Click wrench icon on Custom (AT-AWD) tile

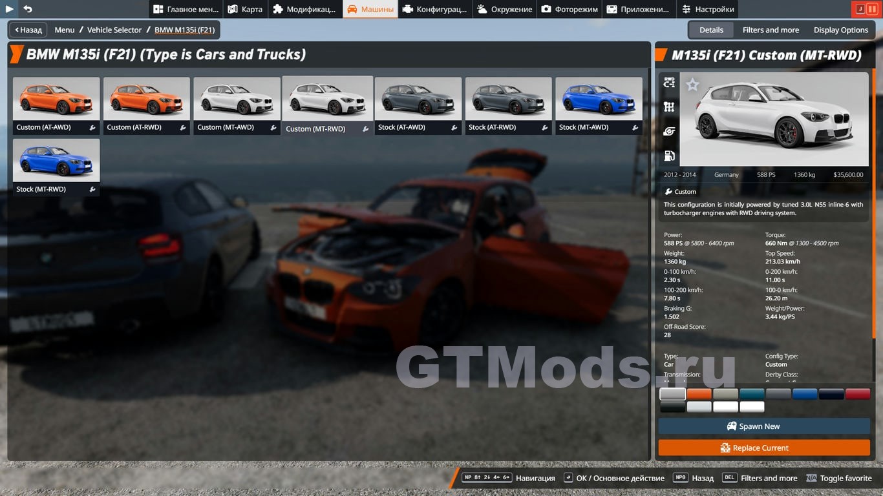click(92, 128)
